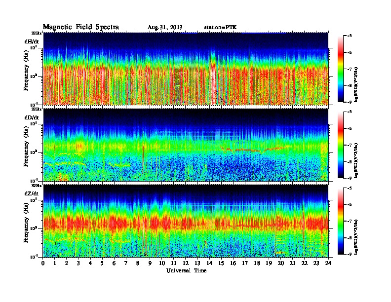The width and height of the screenshot is (391, 302).
Task: Click hour tick "21" on the time axis
Action: coord(292,263)
